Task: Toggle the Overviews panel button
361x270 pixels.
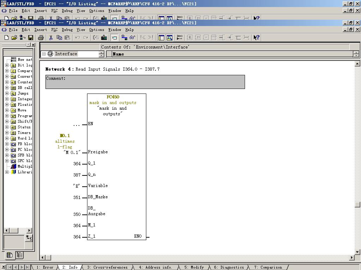Action: (161, 37)
